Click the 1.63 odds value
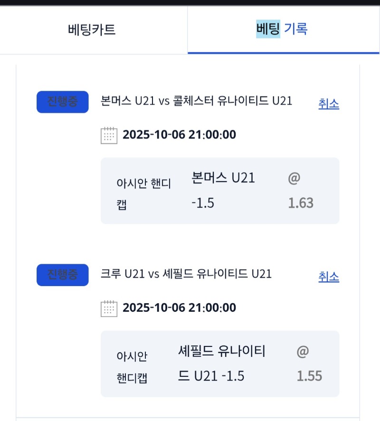380x421 pixels. coord(301,203)
